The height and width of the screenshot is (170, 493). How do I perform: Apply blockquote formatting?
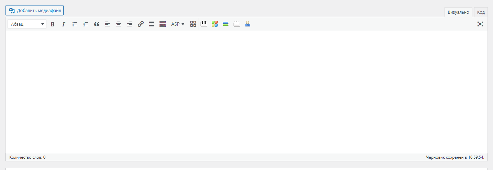coord(97,24)
